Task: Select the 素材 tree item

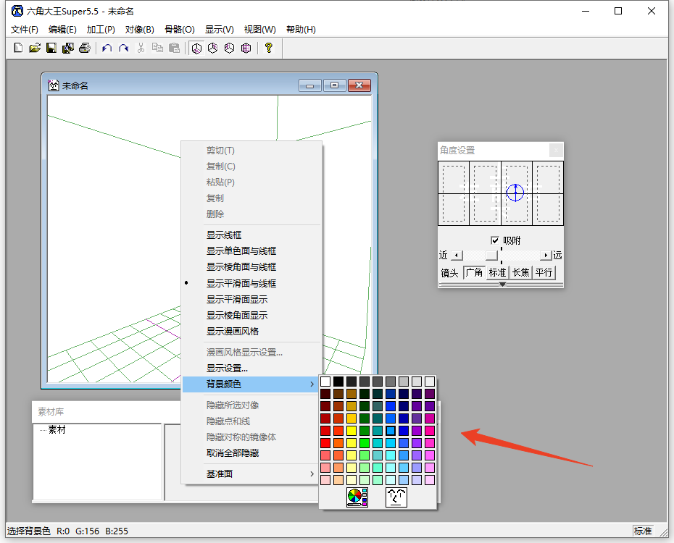Action: [x=57, y=430]
